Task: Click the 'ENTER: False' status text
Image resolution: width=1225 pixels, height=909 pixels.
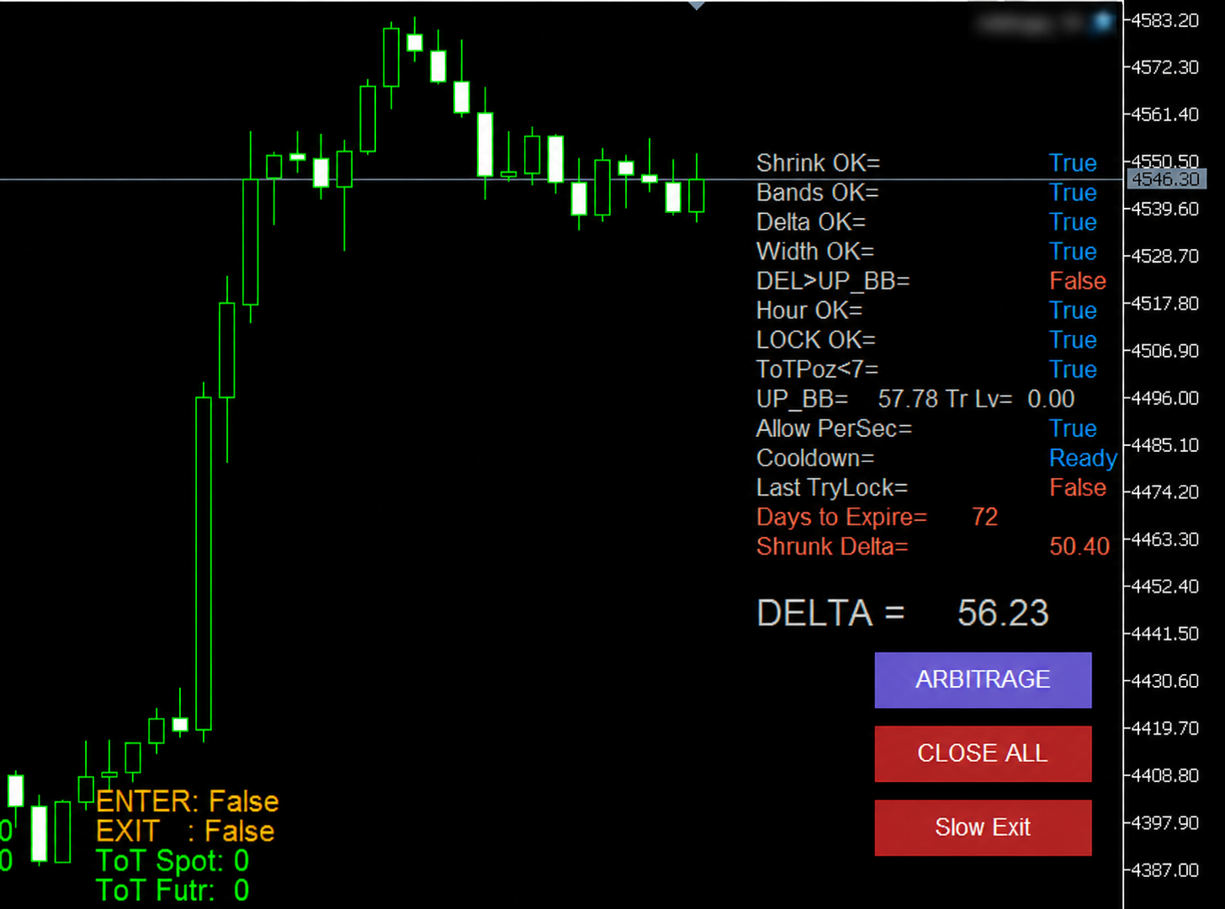Action: pyautogui.click(x=187, y=801)
